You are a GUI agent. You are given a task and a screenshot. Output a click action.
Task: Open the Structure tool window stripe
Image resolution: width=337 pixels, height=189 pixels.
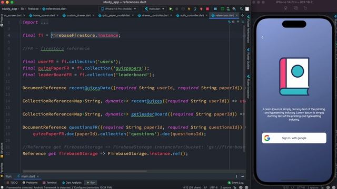pos(2,150)
